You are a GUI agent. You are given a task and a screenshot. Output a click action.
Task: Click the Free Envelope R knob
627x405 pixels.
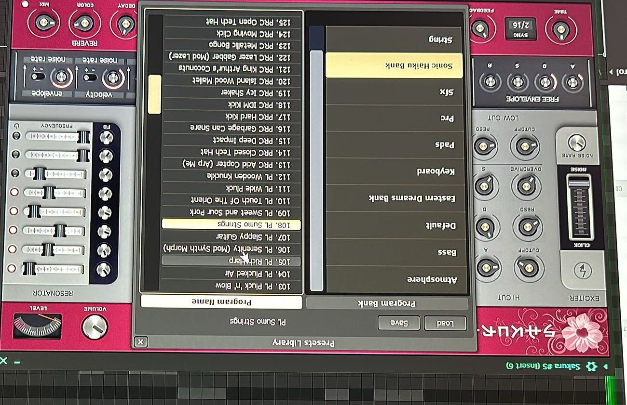[x=490, y=81]
